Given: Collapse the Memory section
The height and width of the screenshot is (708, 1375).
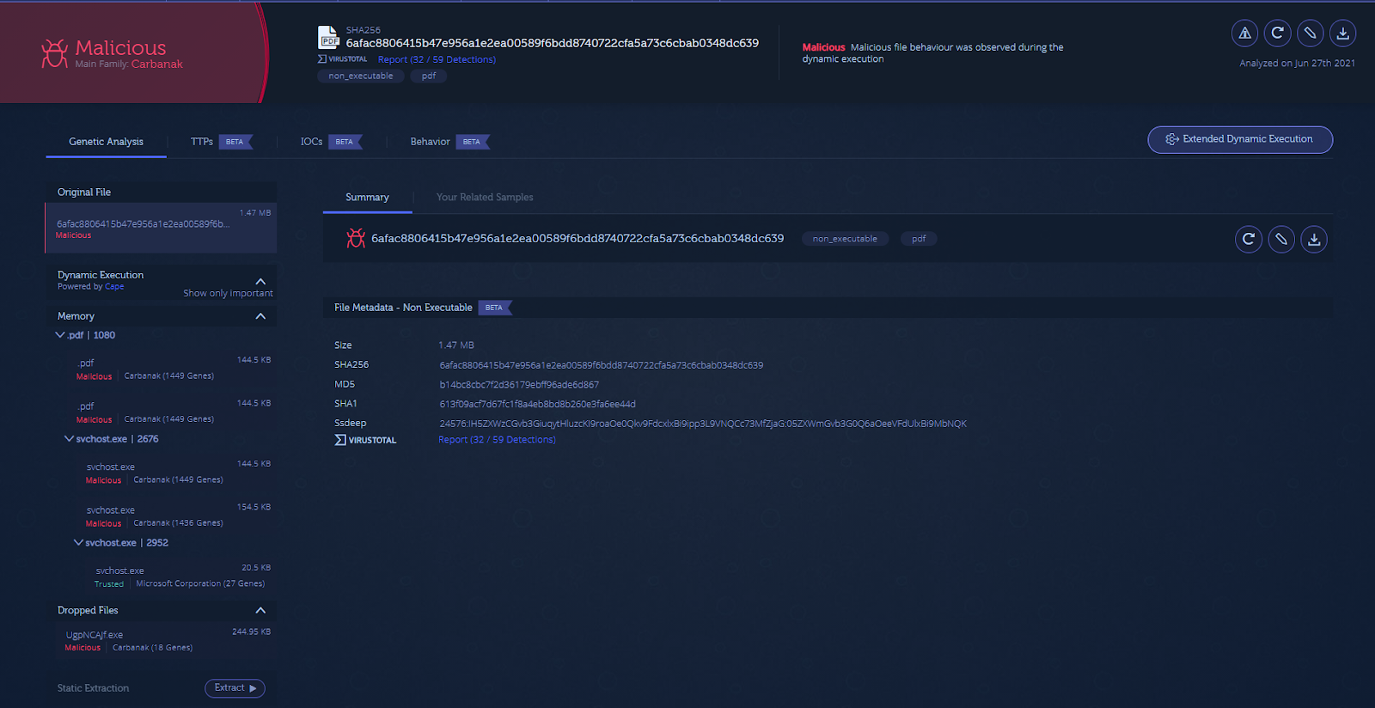Looking at the screenshot, I should (x=260, y=316).
